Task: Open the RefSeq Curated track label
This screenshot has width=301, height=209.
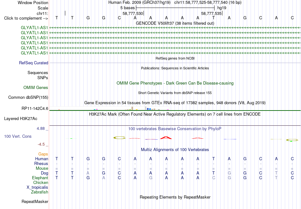Action: [x=34, y=63]
